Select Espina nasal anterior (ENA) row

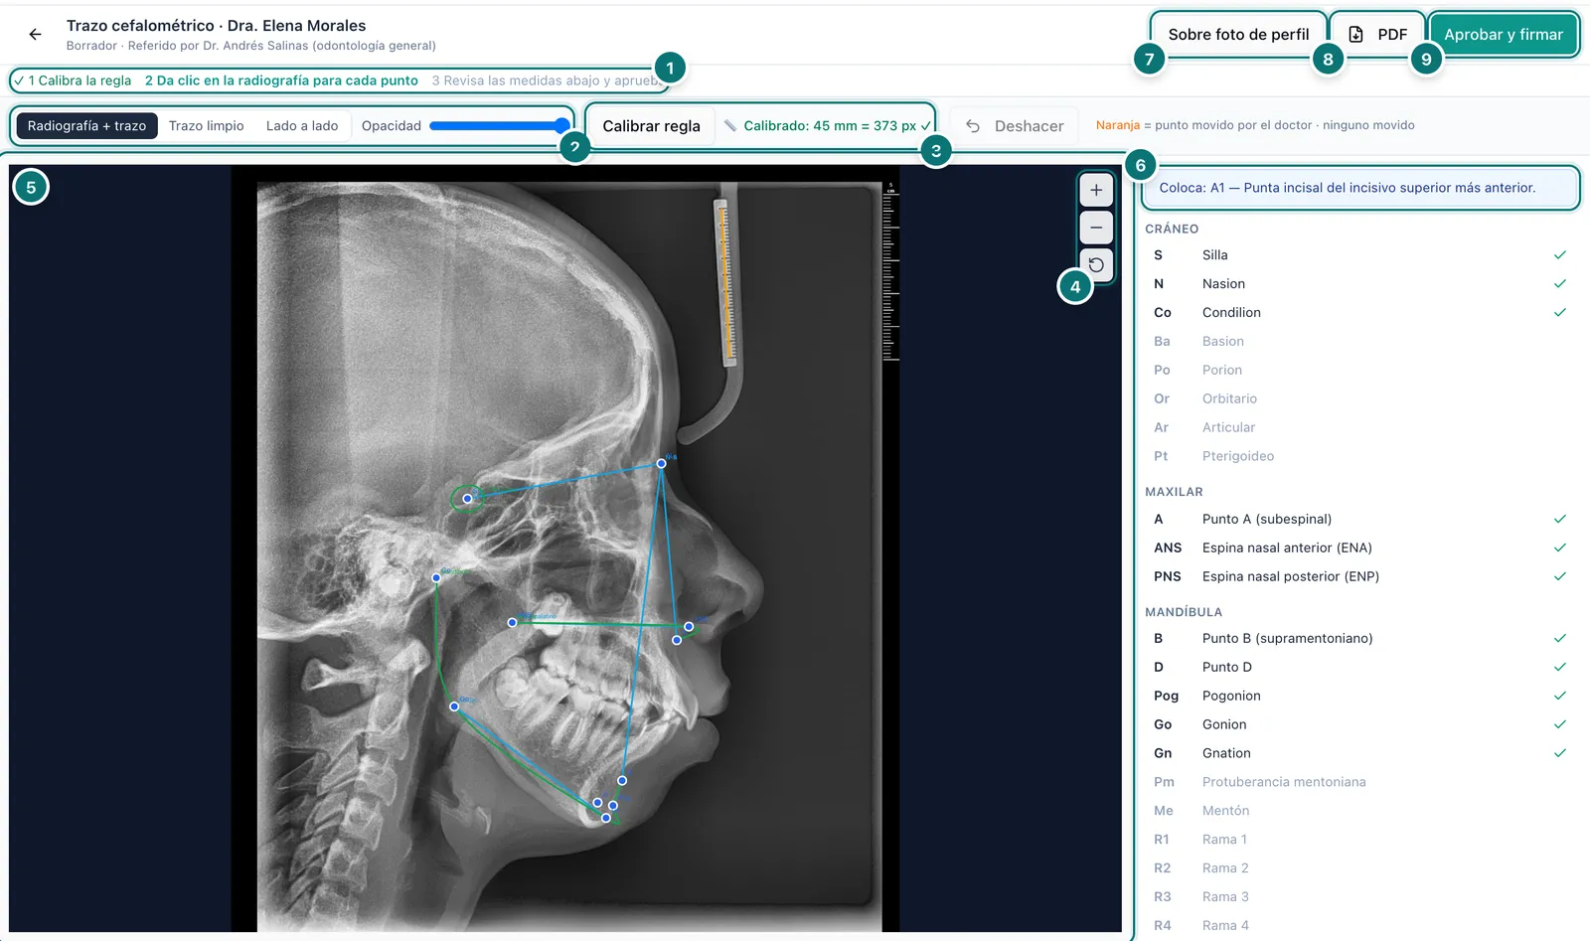tap(1359, 549)
